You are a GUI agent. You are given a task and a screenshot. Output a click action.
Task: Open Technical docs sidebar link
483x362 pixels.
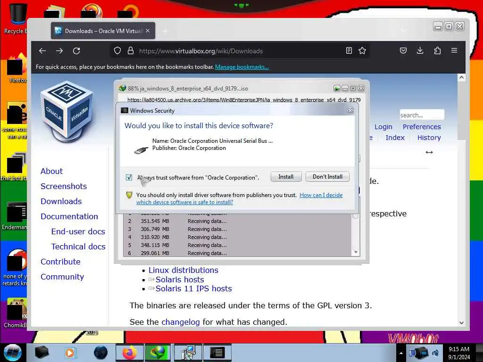click(x=78, y=247)
